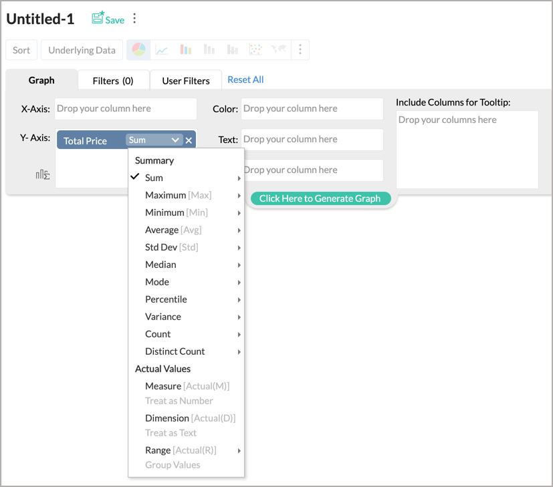Switch to the Filters tab
Screen dimensions: 553x487
[113, 80]
